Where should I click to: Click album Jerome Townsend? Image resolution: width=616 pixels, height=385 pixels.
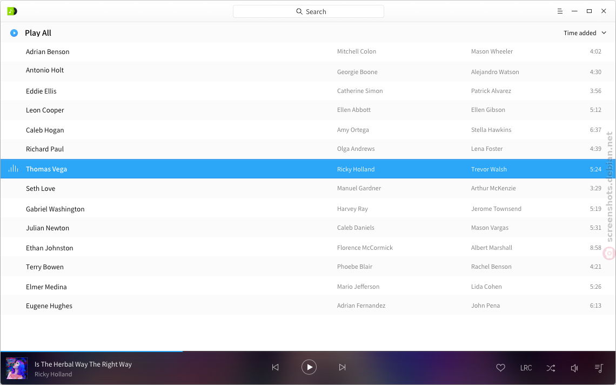[496, 209]
